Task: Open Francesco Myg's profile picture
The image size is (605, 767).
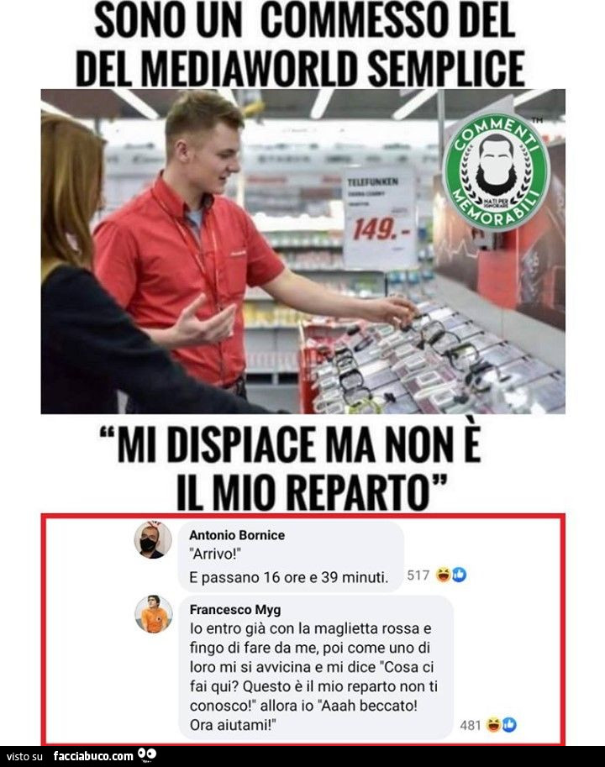Action: tap(154, 614)
